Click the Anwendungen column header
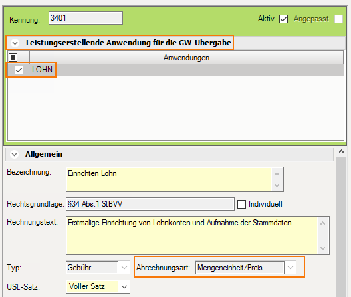Screen dimensions: 351x297 tap(186, 58)
